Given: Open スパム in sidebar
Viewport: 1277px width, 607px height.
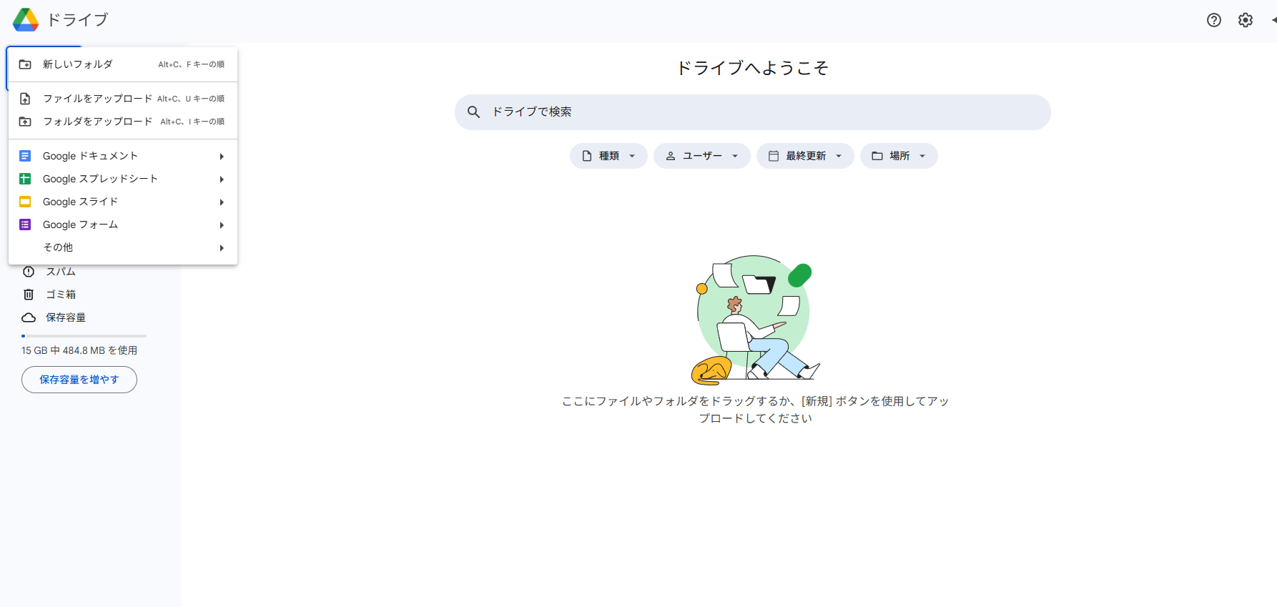Looking at the screenshot, I should [x=61, y=272].
